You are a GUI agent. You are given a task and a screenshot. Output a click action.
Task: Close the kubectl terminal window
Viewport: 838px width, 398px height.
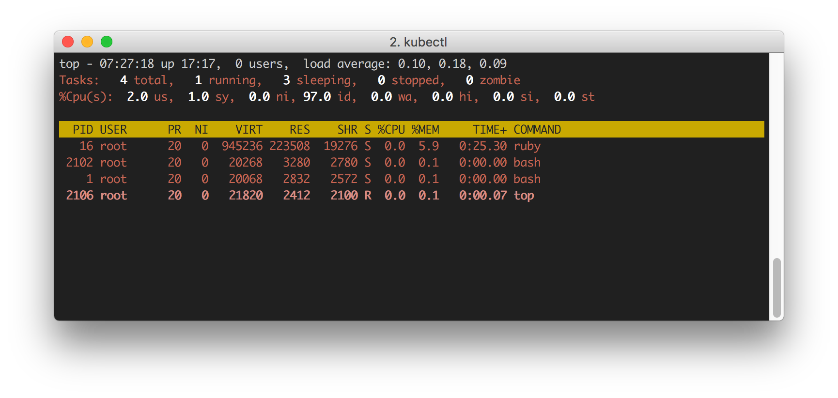click(x=68, y=42)
